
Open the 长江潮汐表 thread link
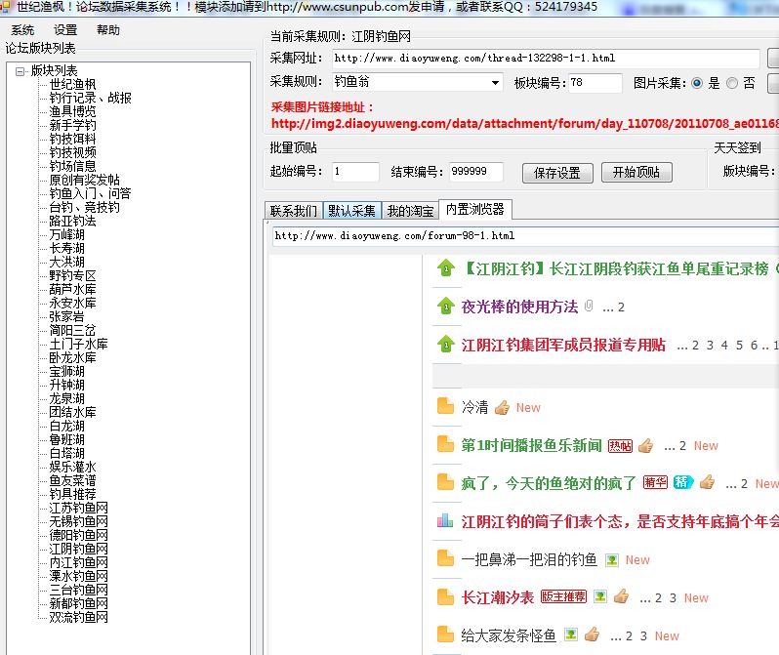coord(497,596)
